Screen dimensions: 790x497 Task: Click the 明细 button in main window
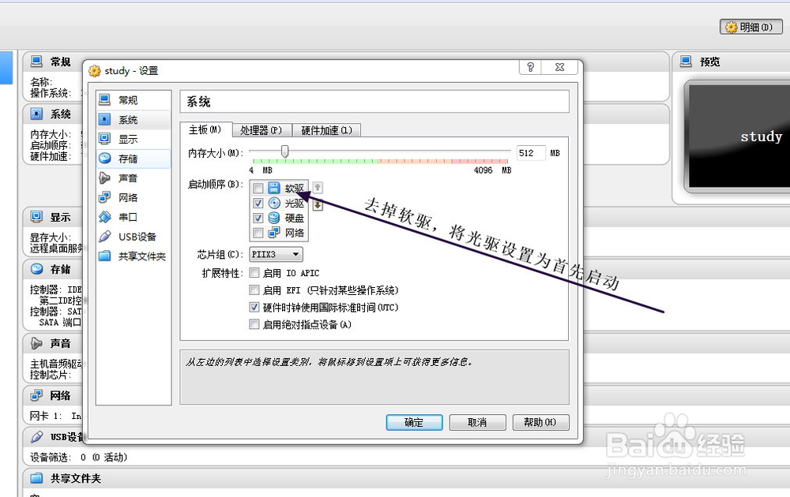pos(750,27)
